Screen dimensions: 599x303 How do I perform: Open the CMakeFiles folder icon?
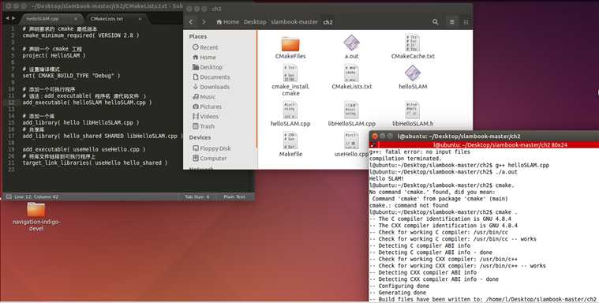290,44
